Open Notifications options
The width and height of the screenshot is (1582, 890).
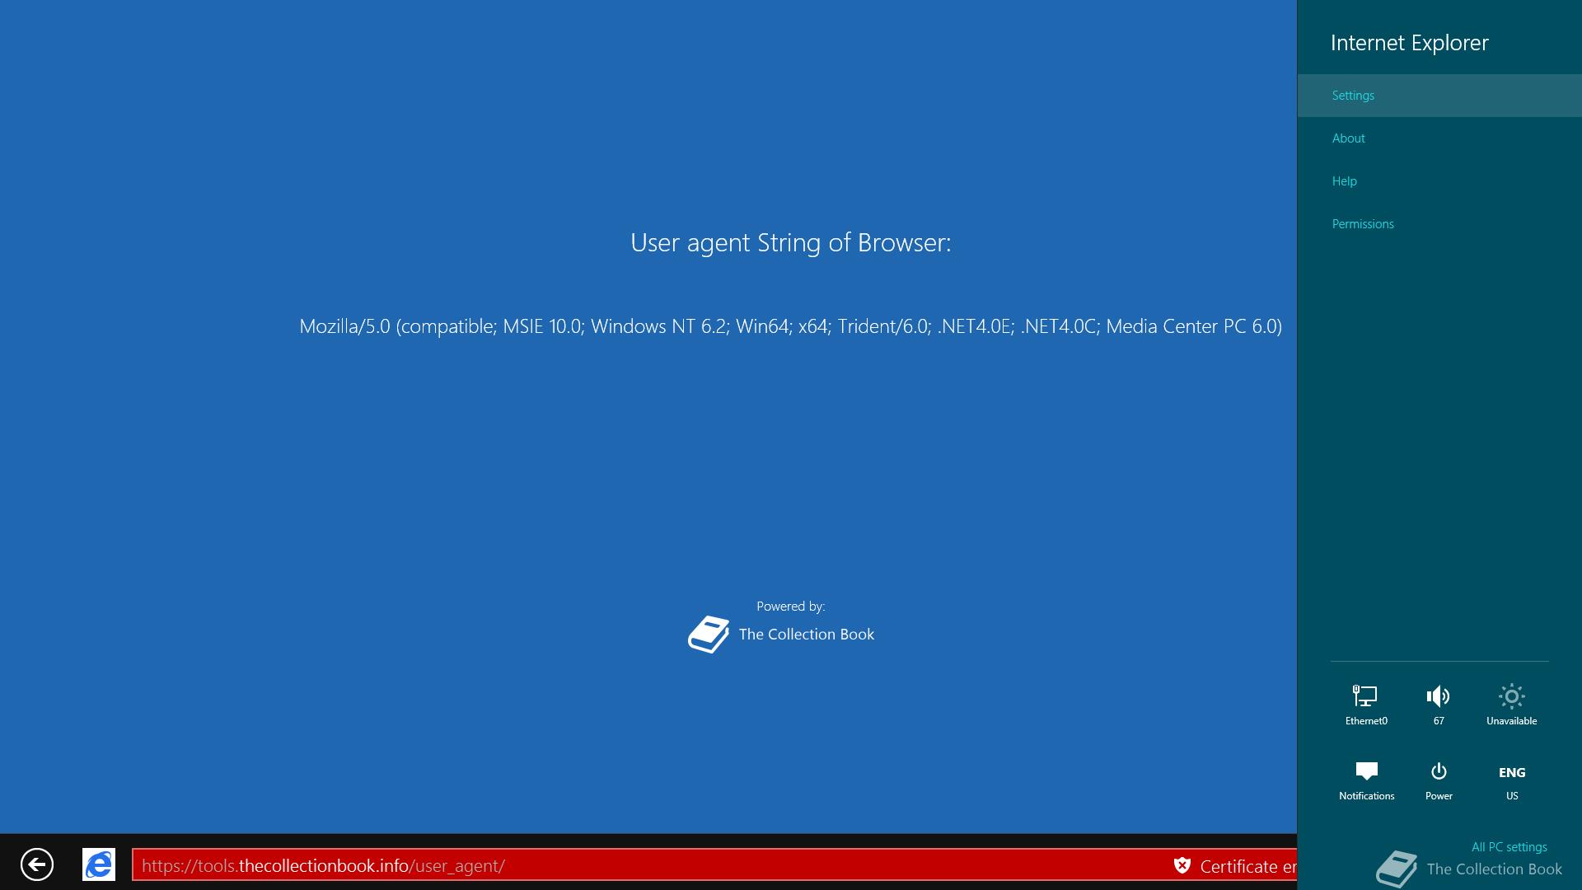[1366, 780]
